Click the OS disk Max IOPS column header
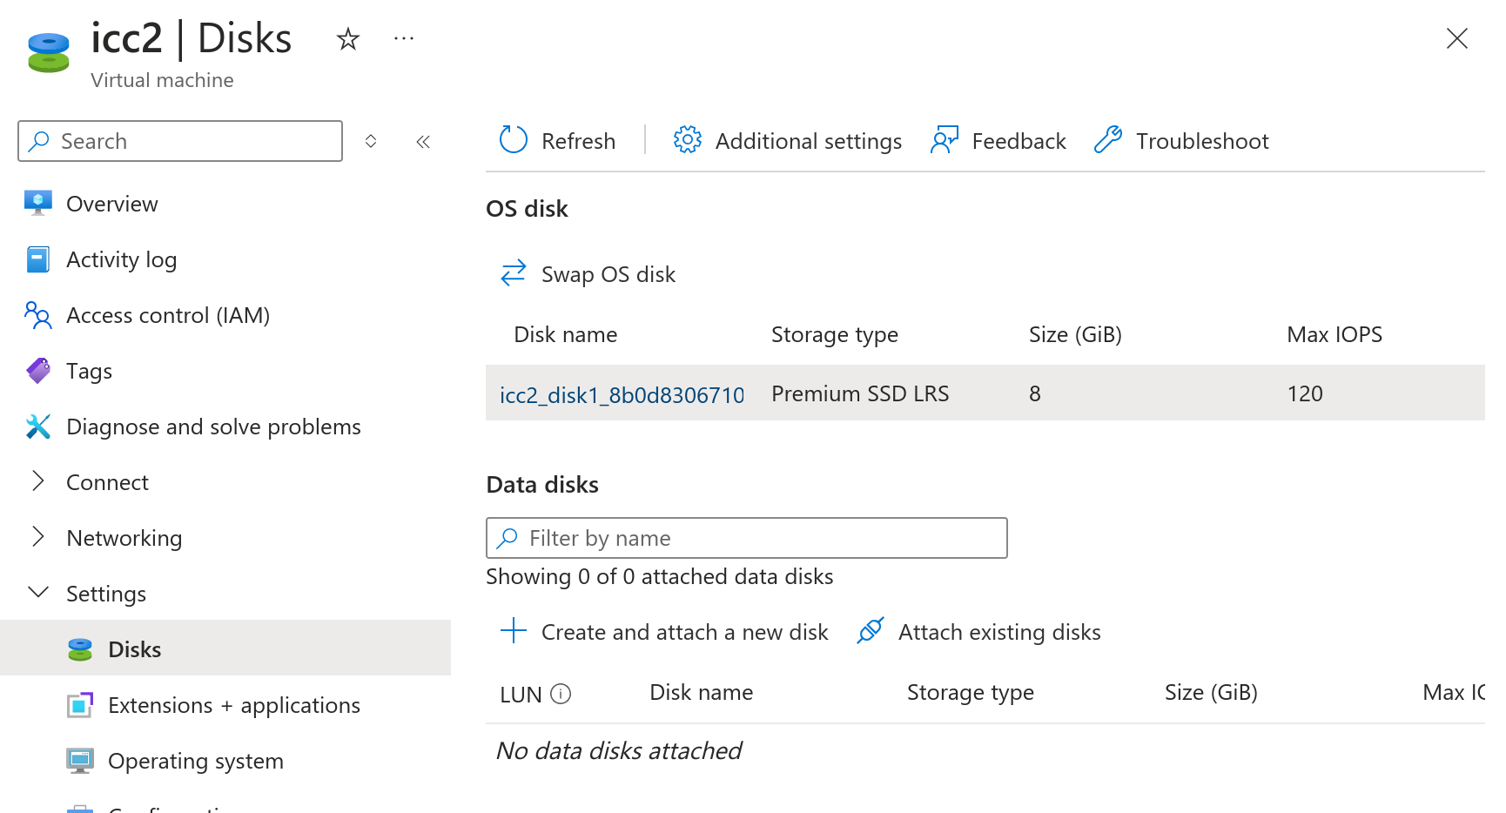This screenshot has height=813, width=1506. 1335,334
